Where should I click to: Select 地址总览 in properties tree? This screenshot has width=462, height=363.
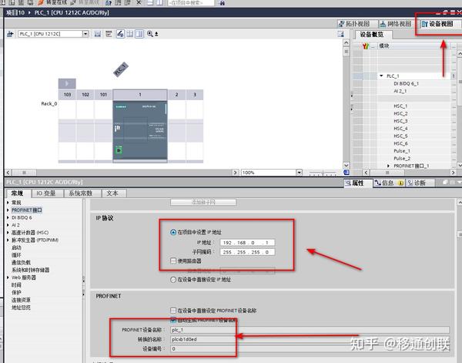[21, 308]
